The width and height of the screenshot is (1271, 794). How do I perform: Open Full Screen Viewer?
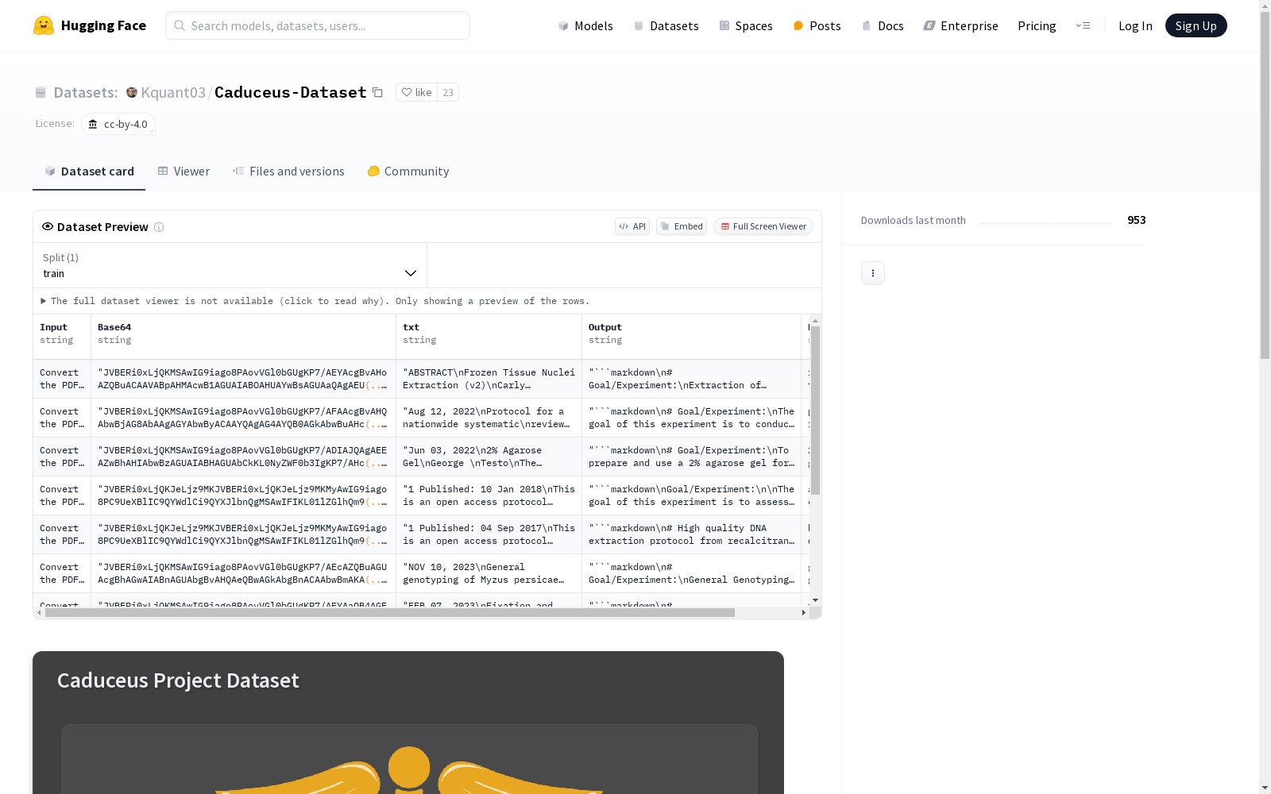[x=763, y=226]
